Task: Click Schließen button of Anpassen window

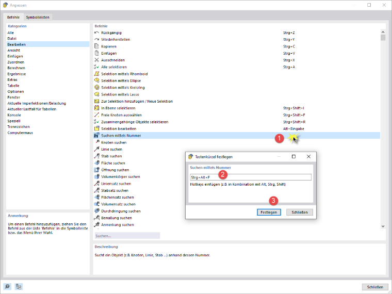Action: tap(375, 287)
